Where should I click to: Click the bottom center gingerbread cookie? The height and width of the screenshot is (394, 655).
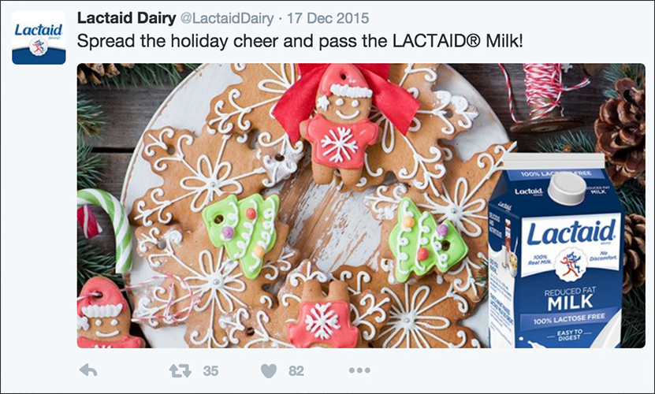[x=322, y=318]
